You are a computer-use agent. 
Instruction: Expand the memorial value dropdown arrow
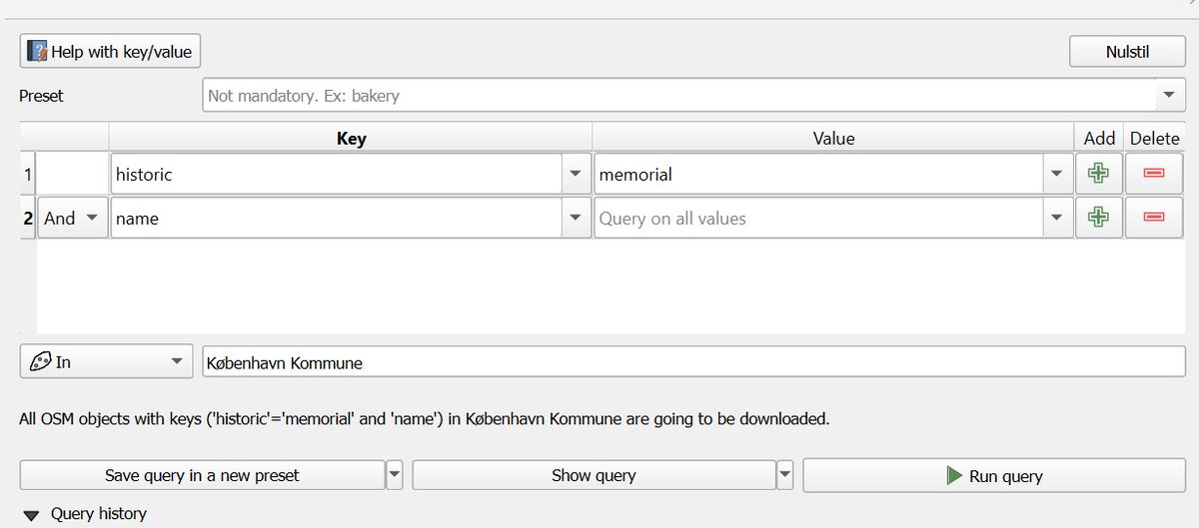tap(1057, 174)
